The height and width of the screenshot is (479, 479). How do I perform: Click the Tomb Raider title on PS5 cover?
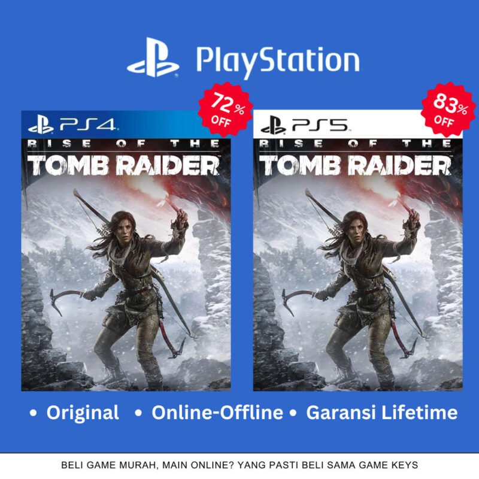click(355, 165)
